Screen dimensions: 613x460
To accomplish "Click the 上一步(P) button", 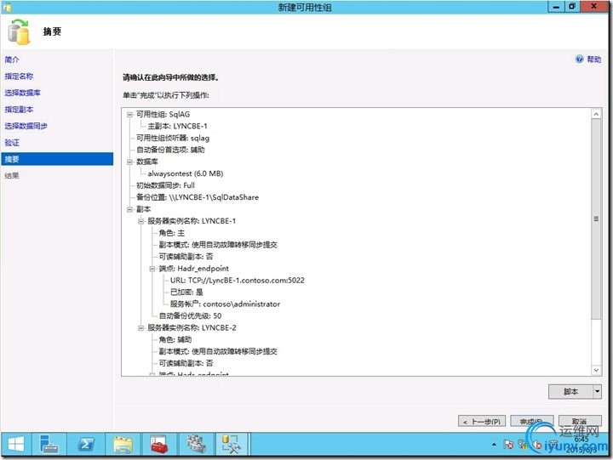I will click(x=482, y=422).
